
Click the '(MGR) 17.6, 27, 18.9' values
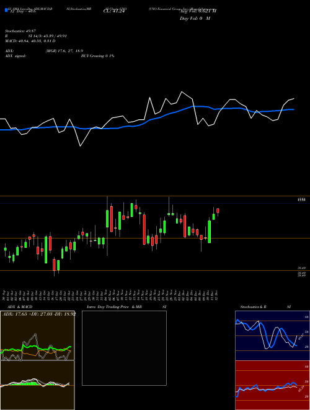(x=64, y=51)
